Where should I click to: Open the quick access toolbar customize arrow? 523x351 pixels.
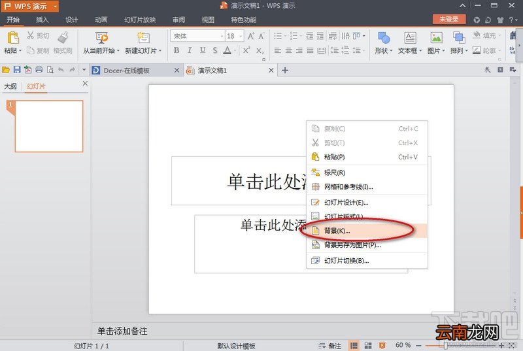point(84,70)
